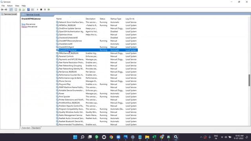The image size is (251, 141).
Task: Click the Windows Start button on taskbar
Action: (75, 137)
